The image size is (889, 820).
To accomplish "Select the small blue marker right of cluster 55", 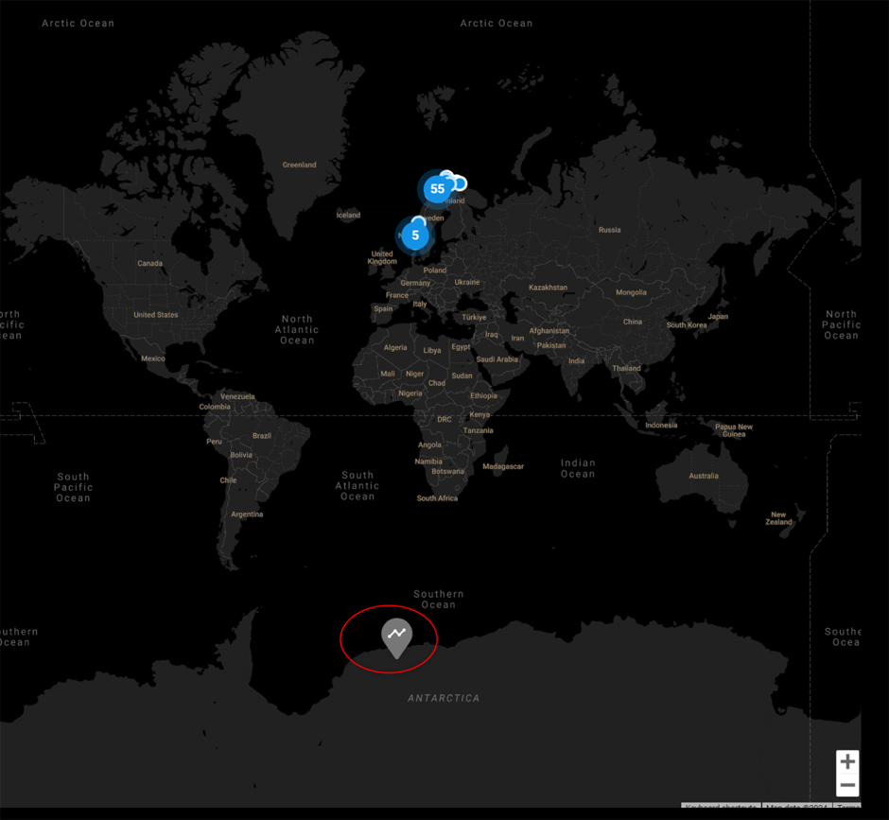I will point(460,183).
